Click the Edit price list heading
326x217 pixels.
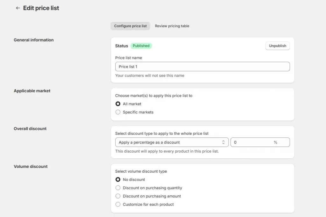tap(41, 8)
